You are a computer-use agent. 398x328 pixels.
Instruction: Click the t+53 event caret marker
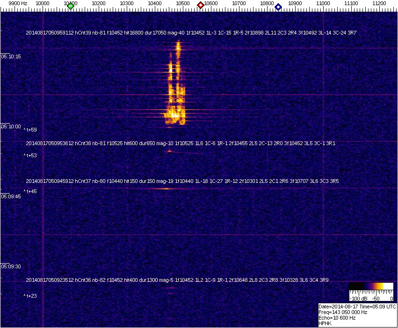click(30, 155)
